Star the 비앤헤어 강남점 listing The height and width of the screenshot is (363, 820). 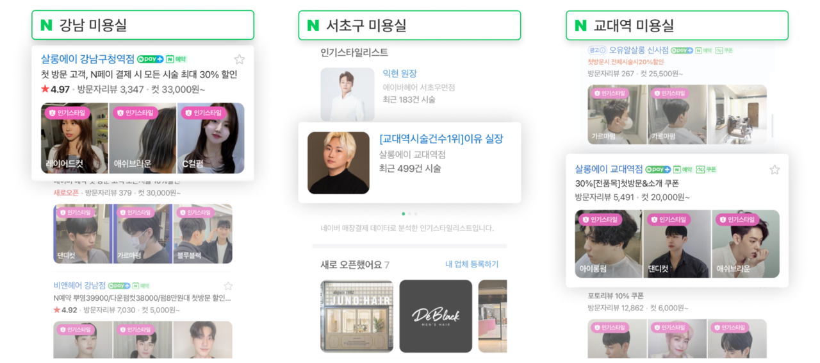coord(228,286)
